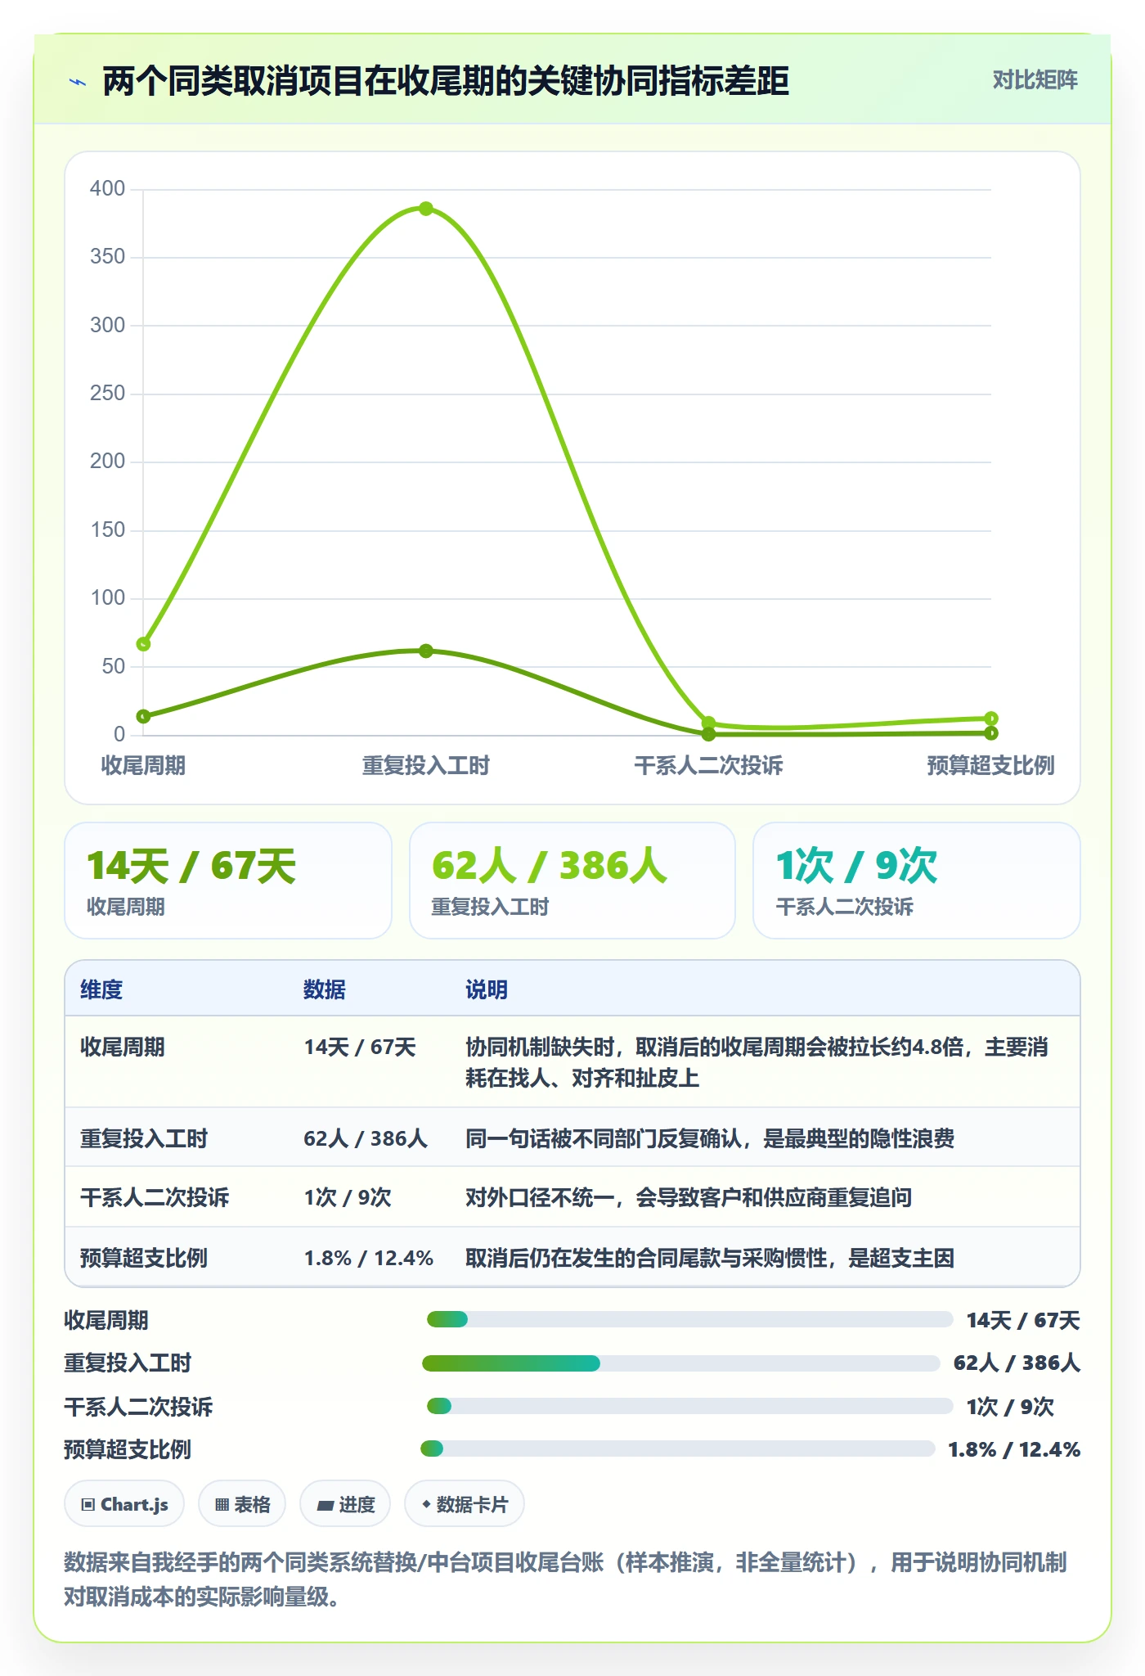Click the 1次 / 9次 data card
1145x1676 pixels.
(x=917, y=881)
